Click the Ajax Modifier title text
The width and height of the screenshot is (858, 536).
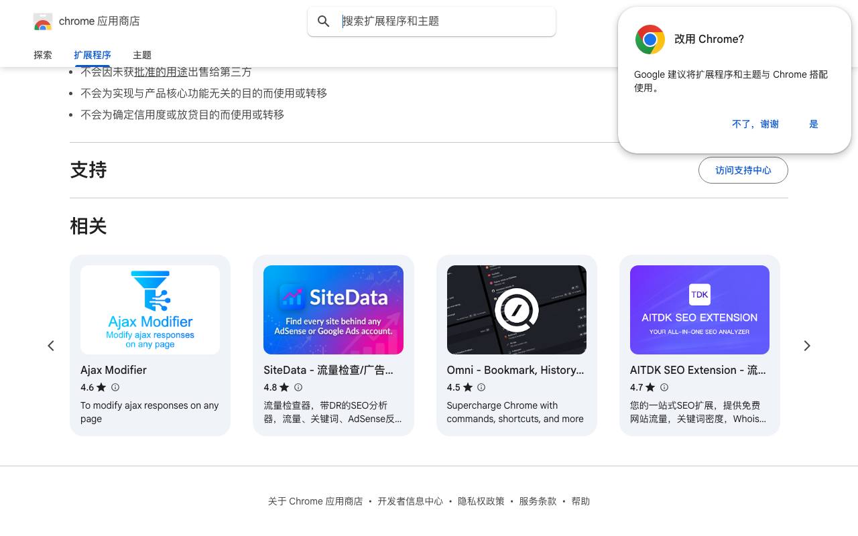click(113, 370)
